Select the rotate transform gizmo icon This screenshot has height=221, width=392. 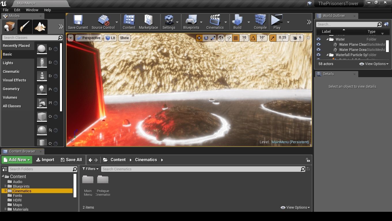pos(206,38)
